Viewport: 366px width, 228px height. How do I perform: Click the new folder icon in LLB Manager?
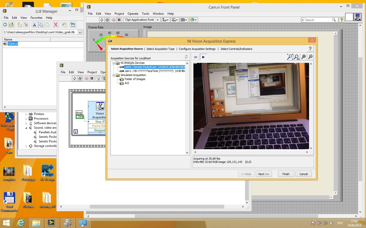[20, 25]
